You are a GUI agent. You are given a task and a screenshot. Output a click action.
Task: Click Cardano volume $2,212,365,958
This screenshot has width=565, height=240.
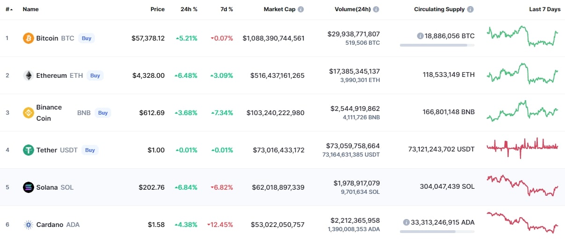(x=355, y=220)
